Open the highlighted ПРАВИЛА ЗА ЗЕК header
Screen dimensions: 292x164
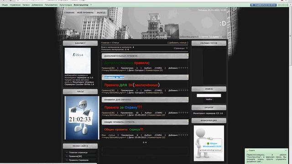pyautogui.click(x=145, y=77)
